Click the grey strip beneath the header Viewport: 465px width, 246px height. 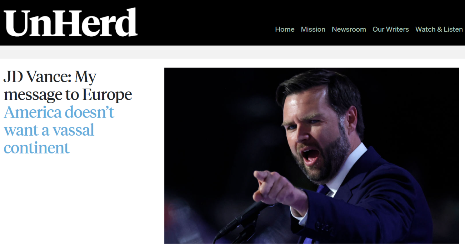(x=232, y=52)
